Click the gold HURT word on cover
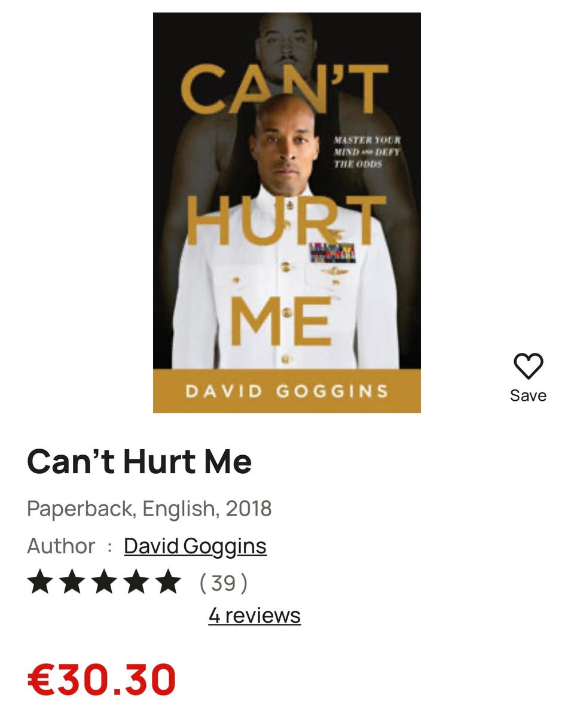This screenshot has height=710, width=574. [286, 221]
